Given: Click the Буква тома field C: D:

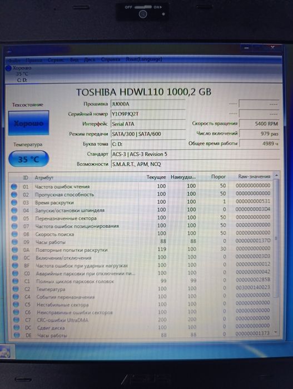Looking at the screenshot, I should point(148,144).
